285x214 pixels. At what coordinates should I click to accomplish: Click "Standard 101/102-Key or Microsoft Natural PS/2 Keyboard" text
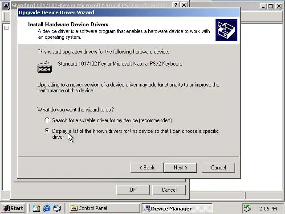pos(120,64)
